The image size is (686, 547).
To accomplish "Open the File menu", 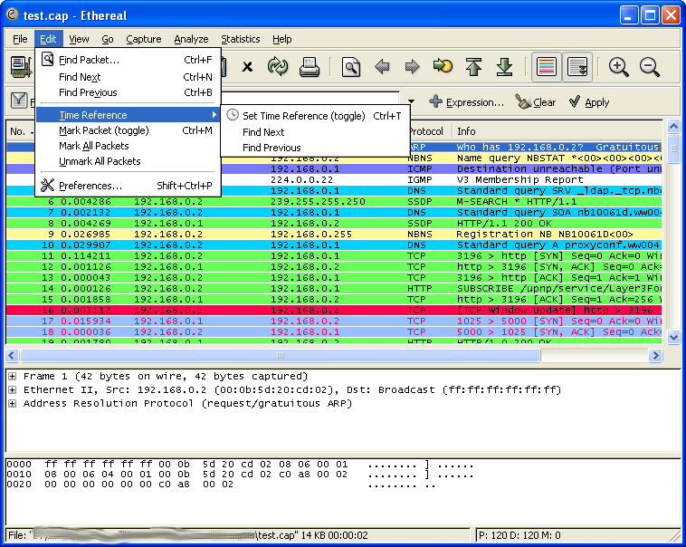I will click(x=20, y=39).
